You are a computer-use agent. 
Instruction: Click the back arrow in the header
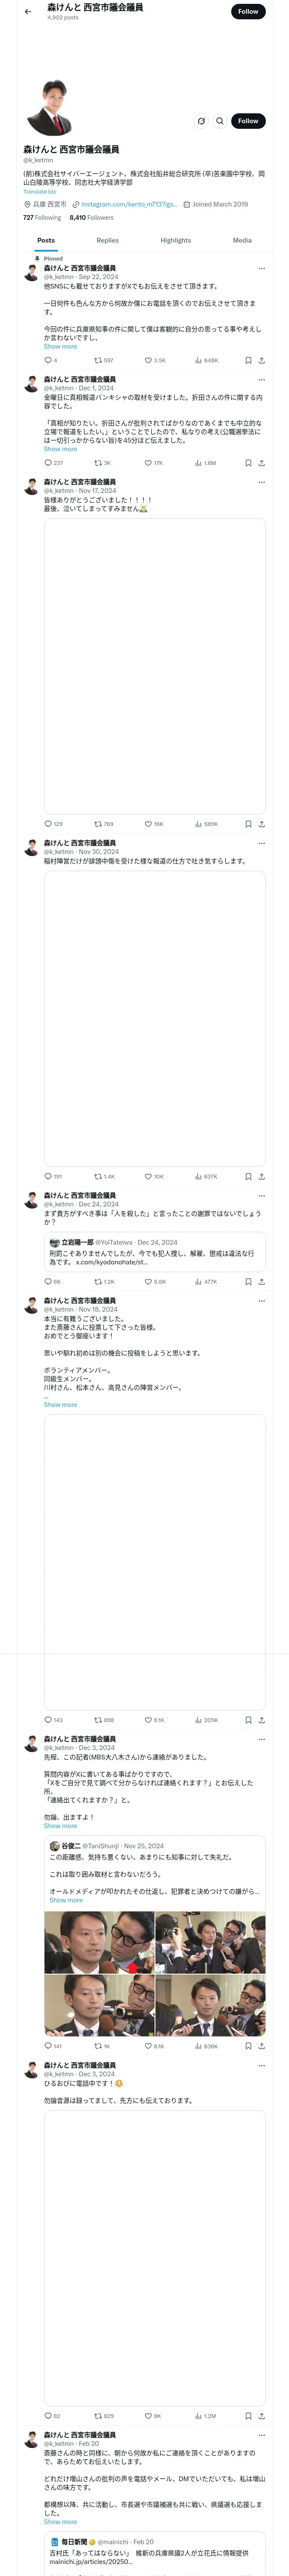28,12
